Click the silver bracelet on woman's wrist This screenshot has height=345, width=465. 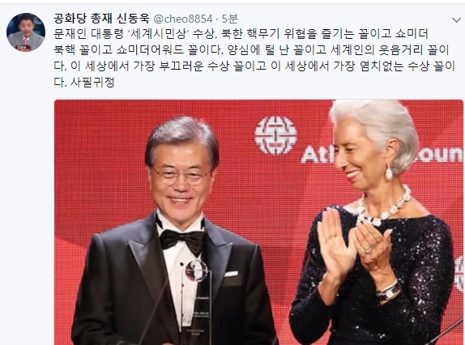[389, 291]
